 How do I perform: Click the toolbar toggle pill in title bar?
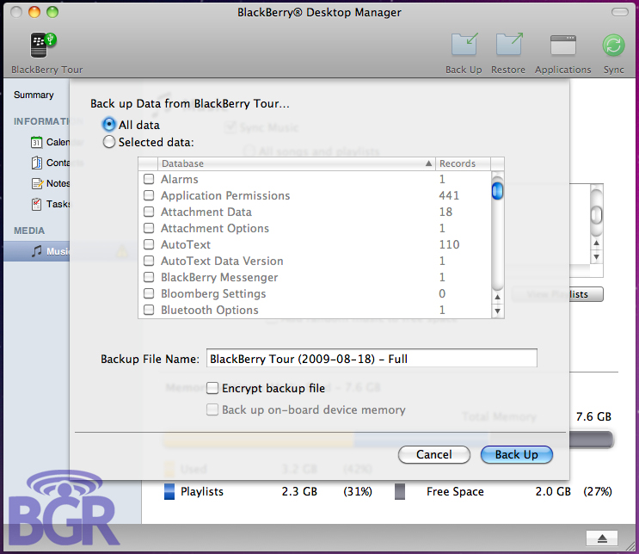coord(620,12)
